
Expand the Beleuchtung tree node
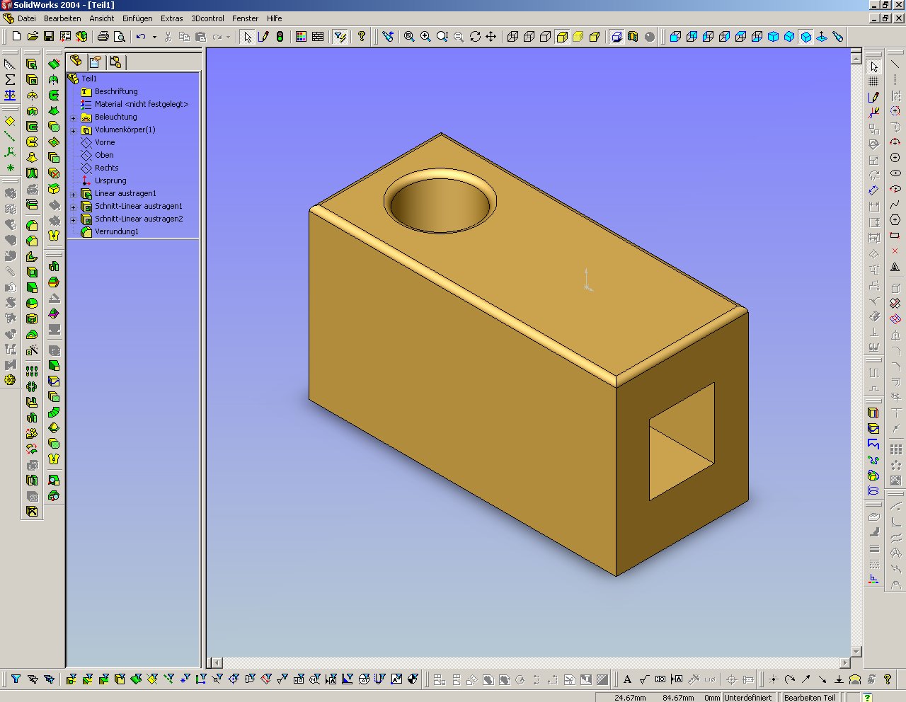73,117
